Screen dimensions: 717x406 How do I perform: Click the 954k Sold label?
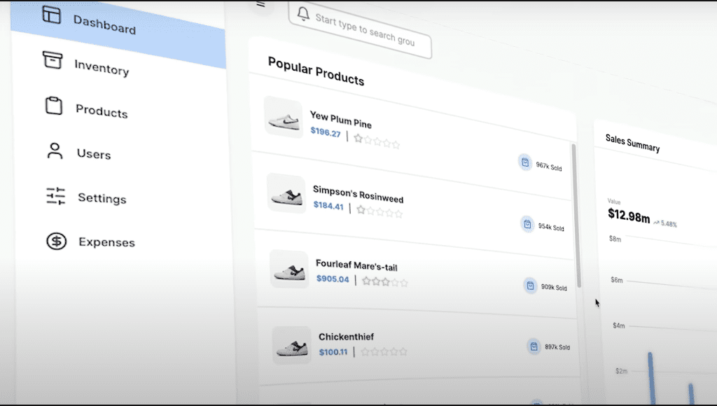pos(551,227)
